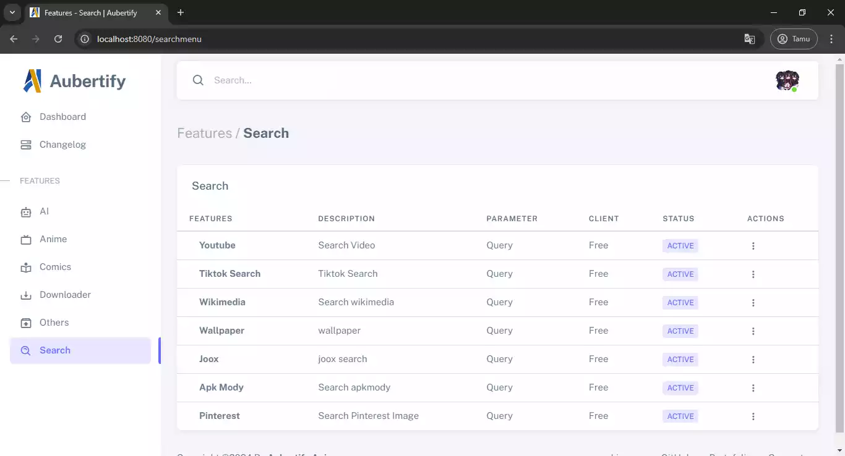This screenshot has height=456, width=845.
Task: Click the Comics book-reader icon
Action: point(26,268)
